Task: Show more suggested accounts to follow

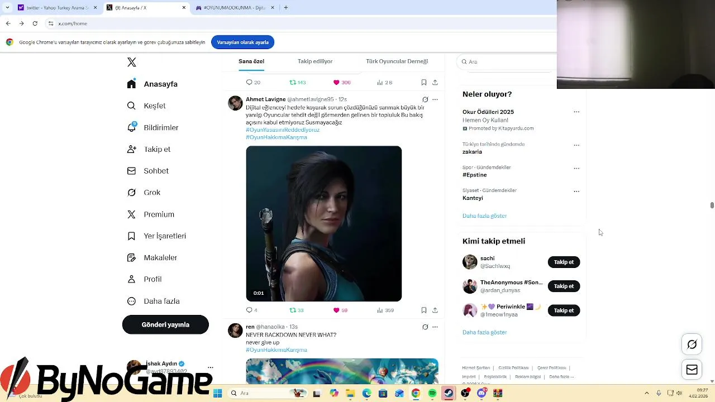Action: 484,332
